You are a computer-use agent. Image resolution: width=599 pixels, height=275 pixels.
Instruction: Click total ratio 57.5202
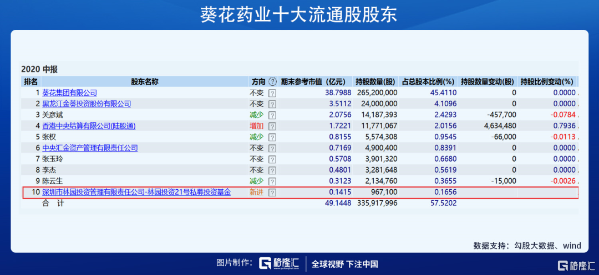(x=444, y=204)
